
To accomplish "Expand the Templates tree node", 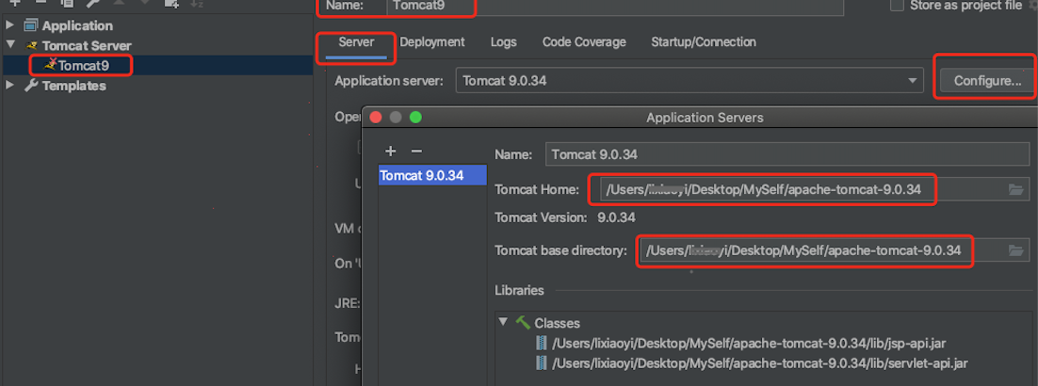I will (10, 86).
